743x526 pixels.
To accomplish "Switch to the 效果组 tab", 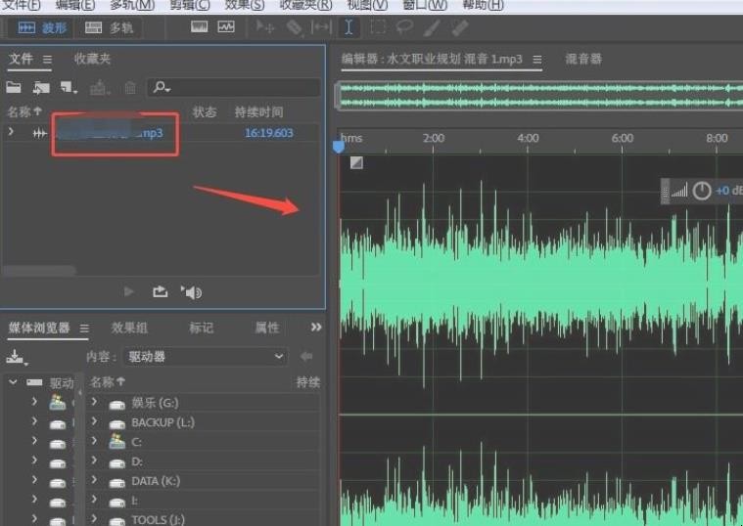I will click(129, 328).
